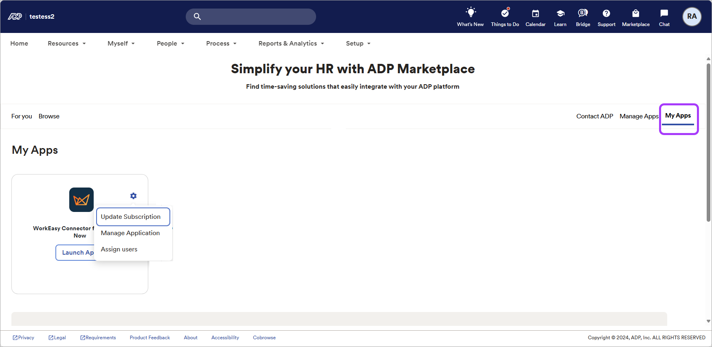
Task: Open Things to Do checkmark icon
Action: click(x=505, y=13)
